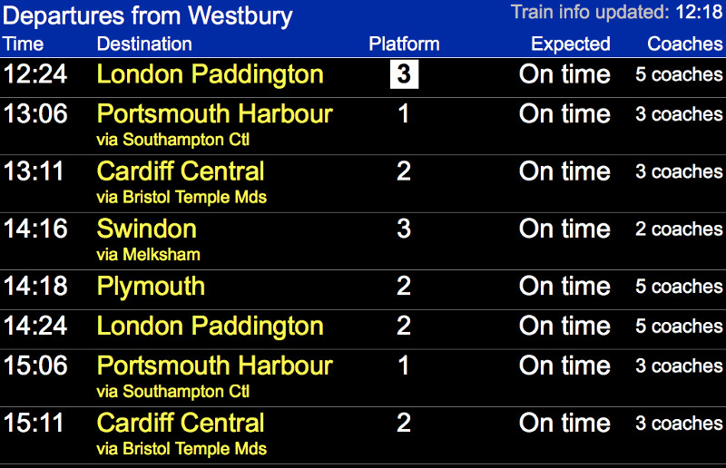The image size is (726, 468).
Task: Click via Southampton Ctl under 13:06 train
Action: (172, 140)
